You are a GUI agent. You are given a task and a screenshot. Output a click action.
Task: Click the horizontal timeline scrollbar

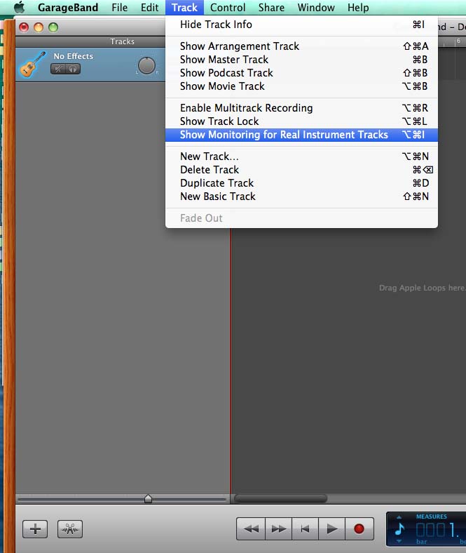click(x=281, y=499)
